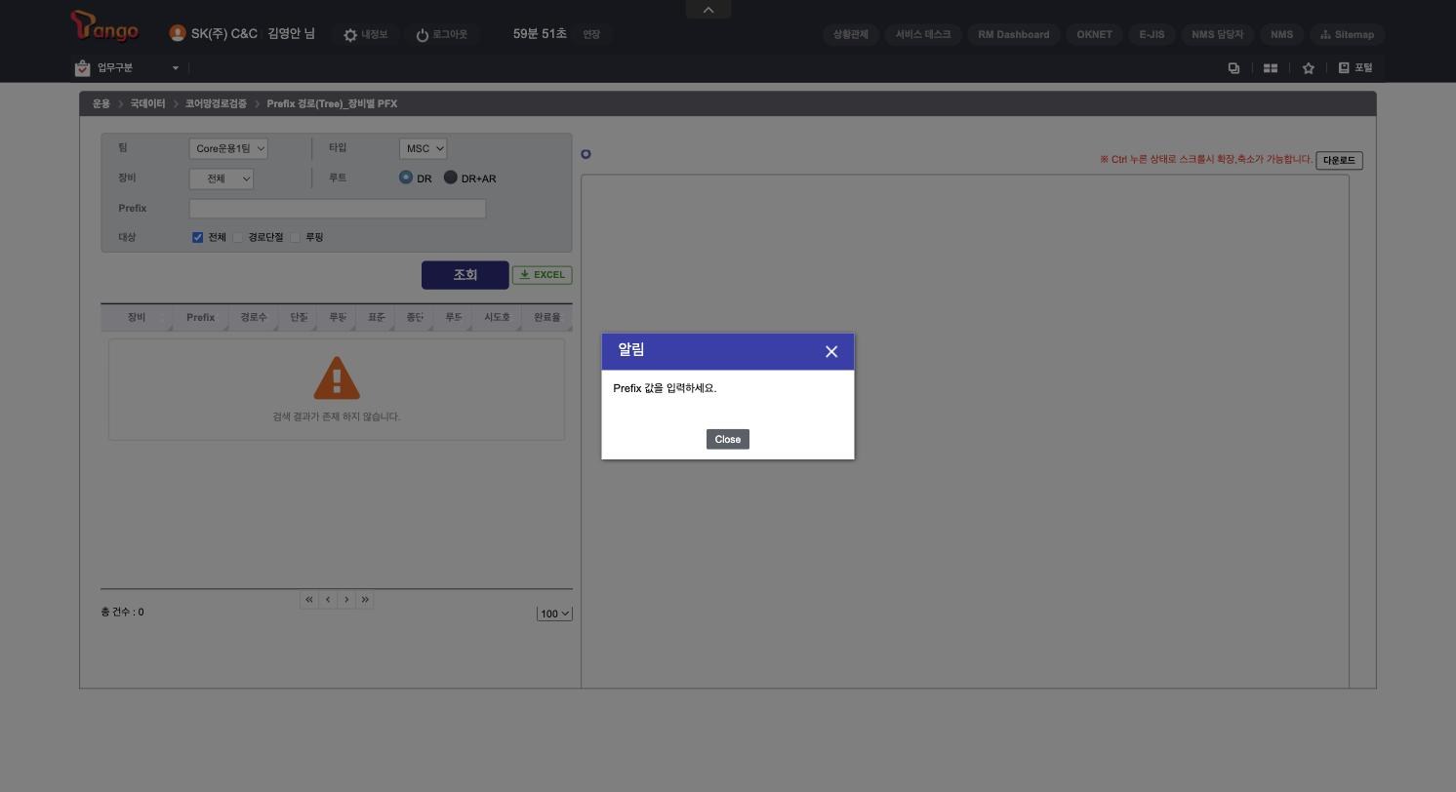Check the 루핑 checkbox

coord(295,237)
